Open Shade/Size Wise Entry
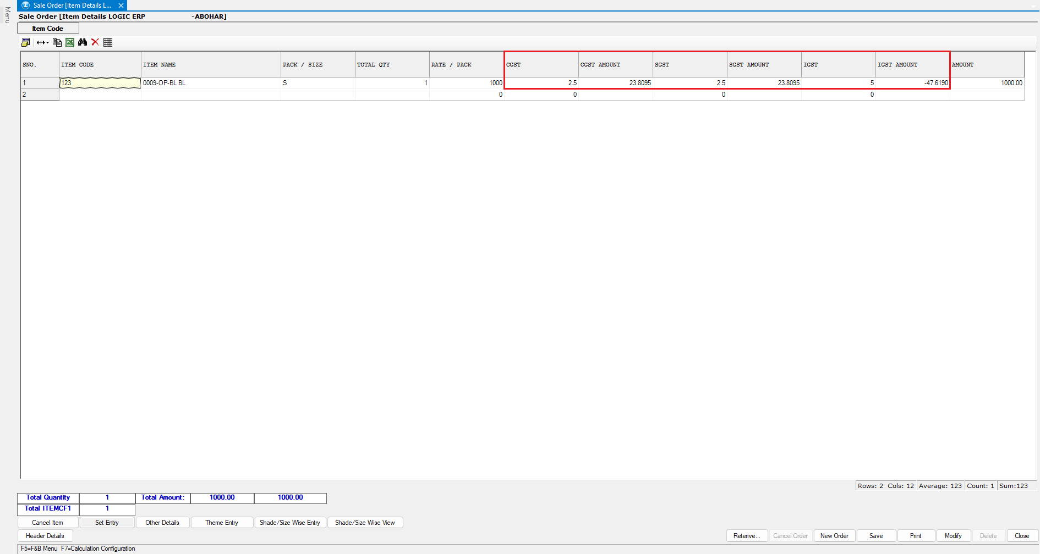Screen dimensions: 1040x554 coord(290,523)
